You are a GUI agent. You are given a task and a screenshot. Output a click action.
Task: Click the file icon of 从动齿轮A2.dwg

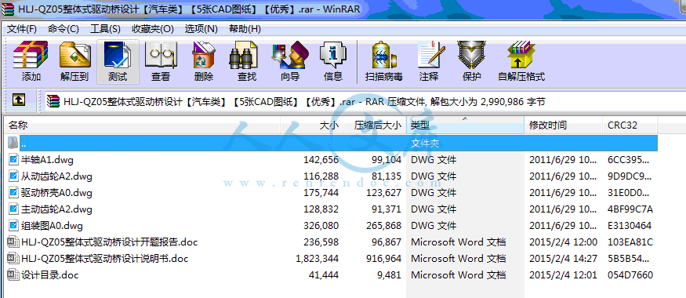pyautogui.click(x=13, y=176)
